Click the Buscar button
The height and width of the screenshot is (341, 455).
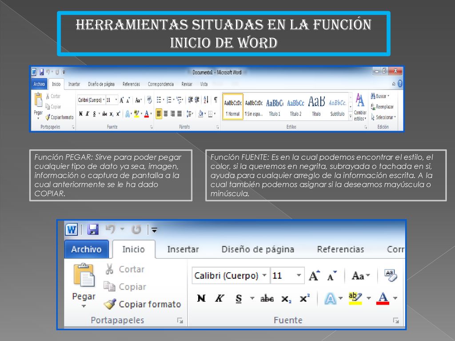[x=380, y=96]
